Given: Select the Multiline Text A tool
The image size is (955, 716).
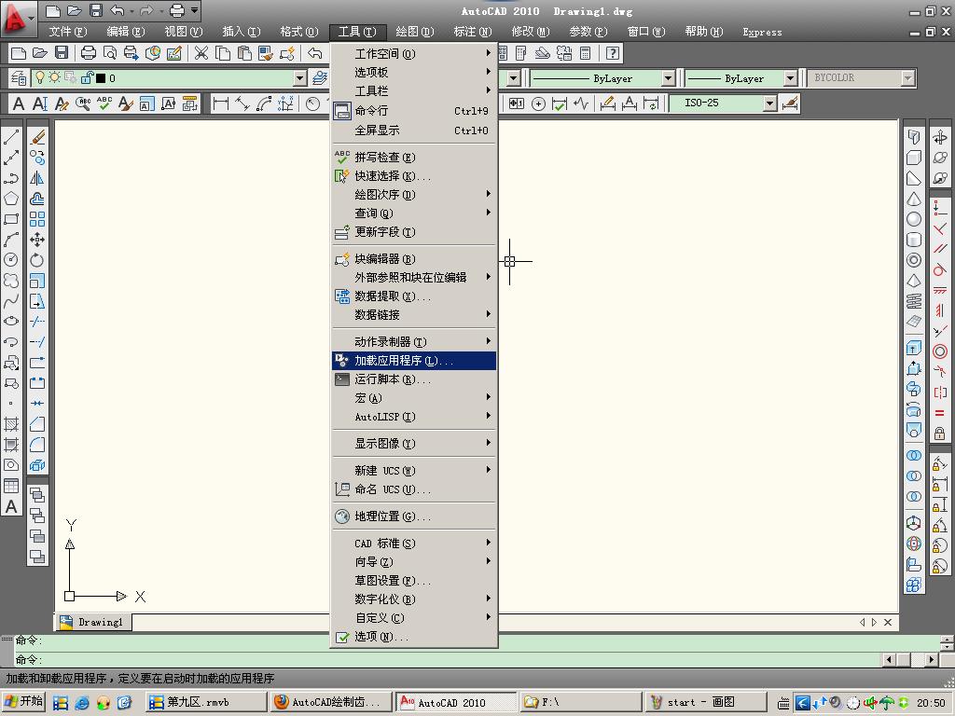Looking at the screenshot, I should point(11,506).
